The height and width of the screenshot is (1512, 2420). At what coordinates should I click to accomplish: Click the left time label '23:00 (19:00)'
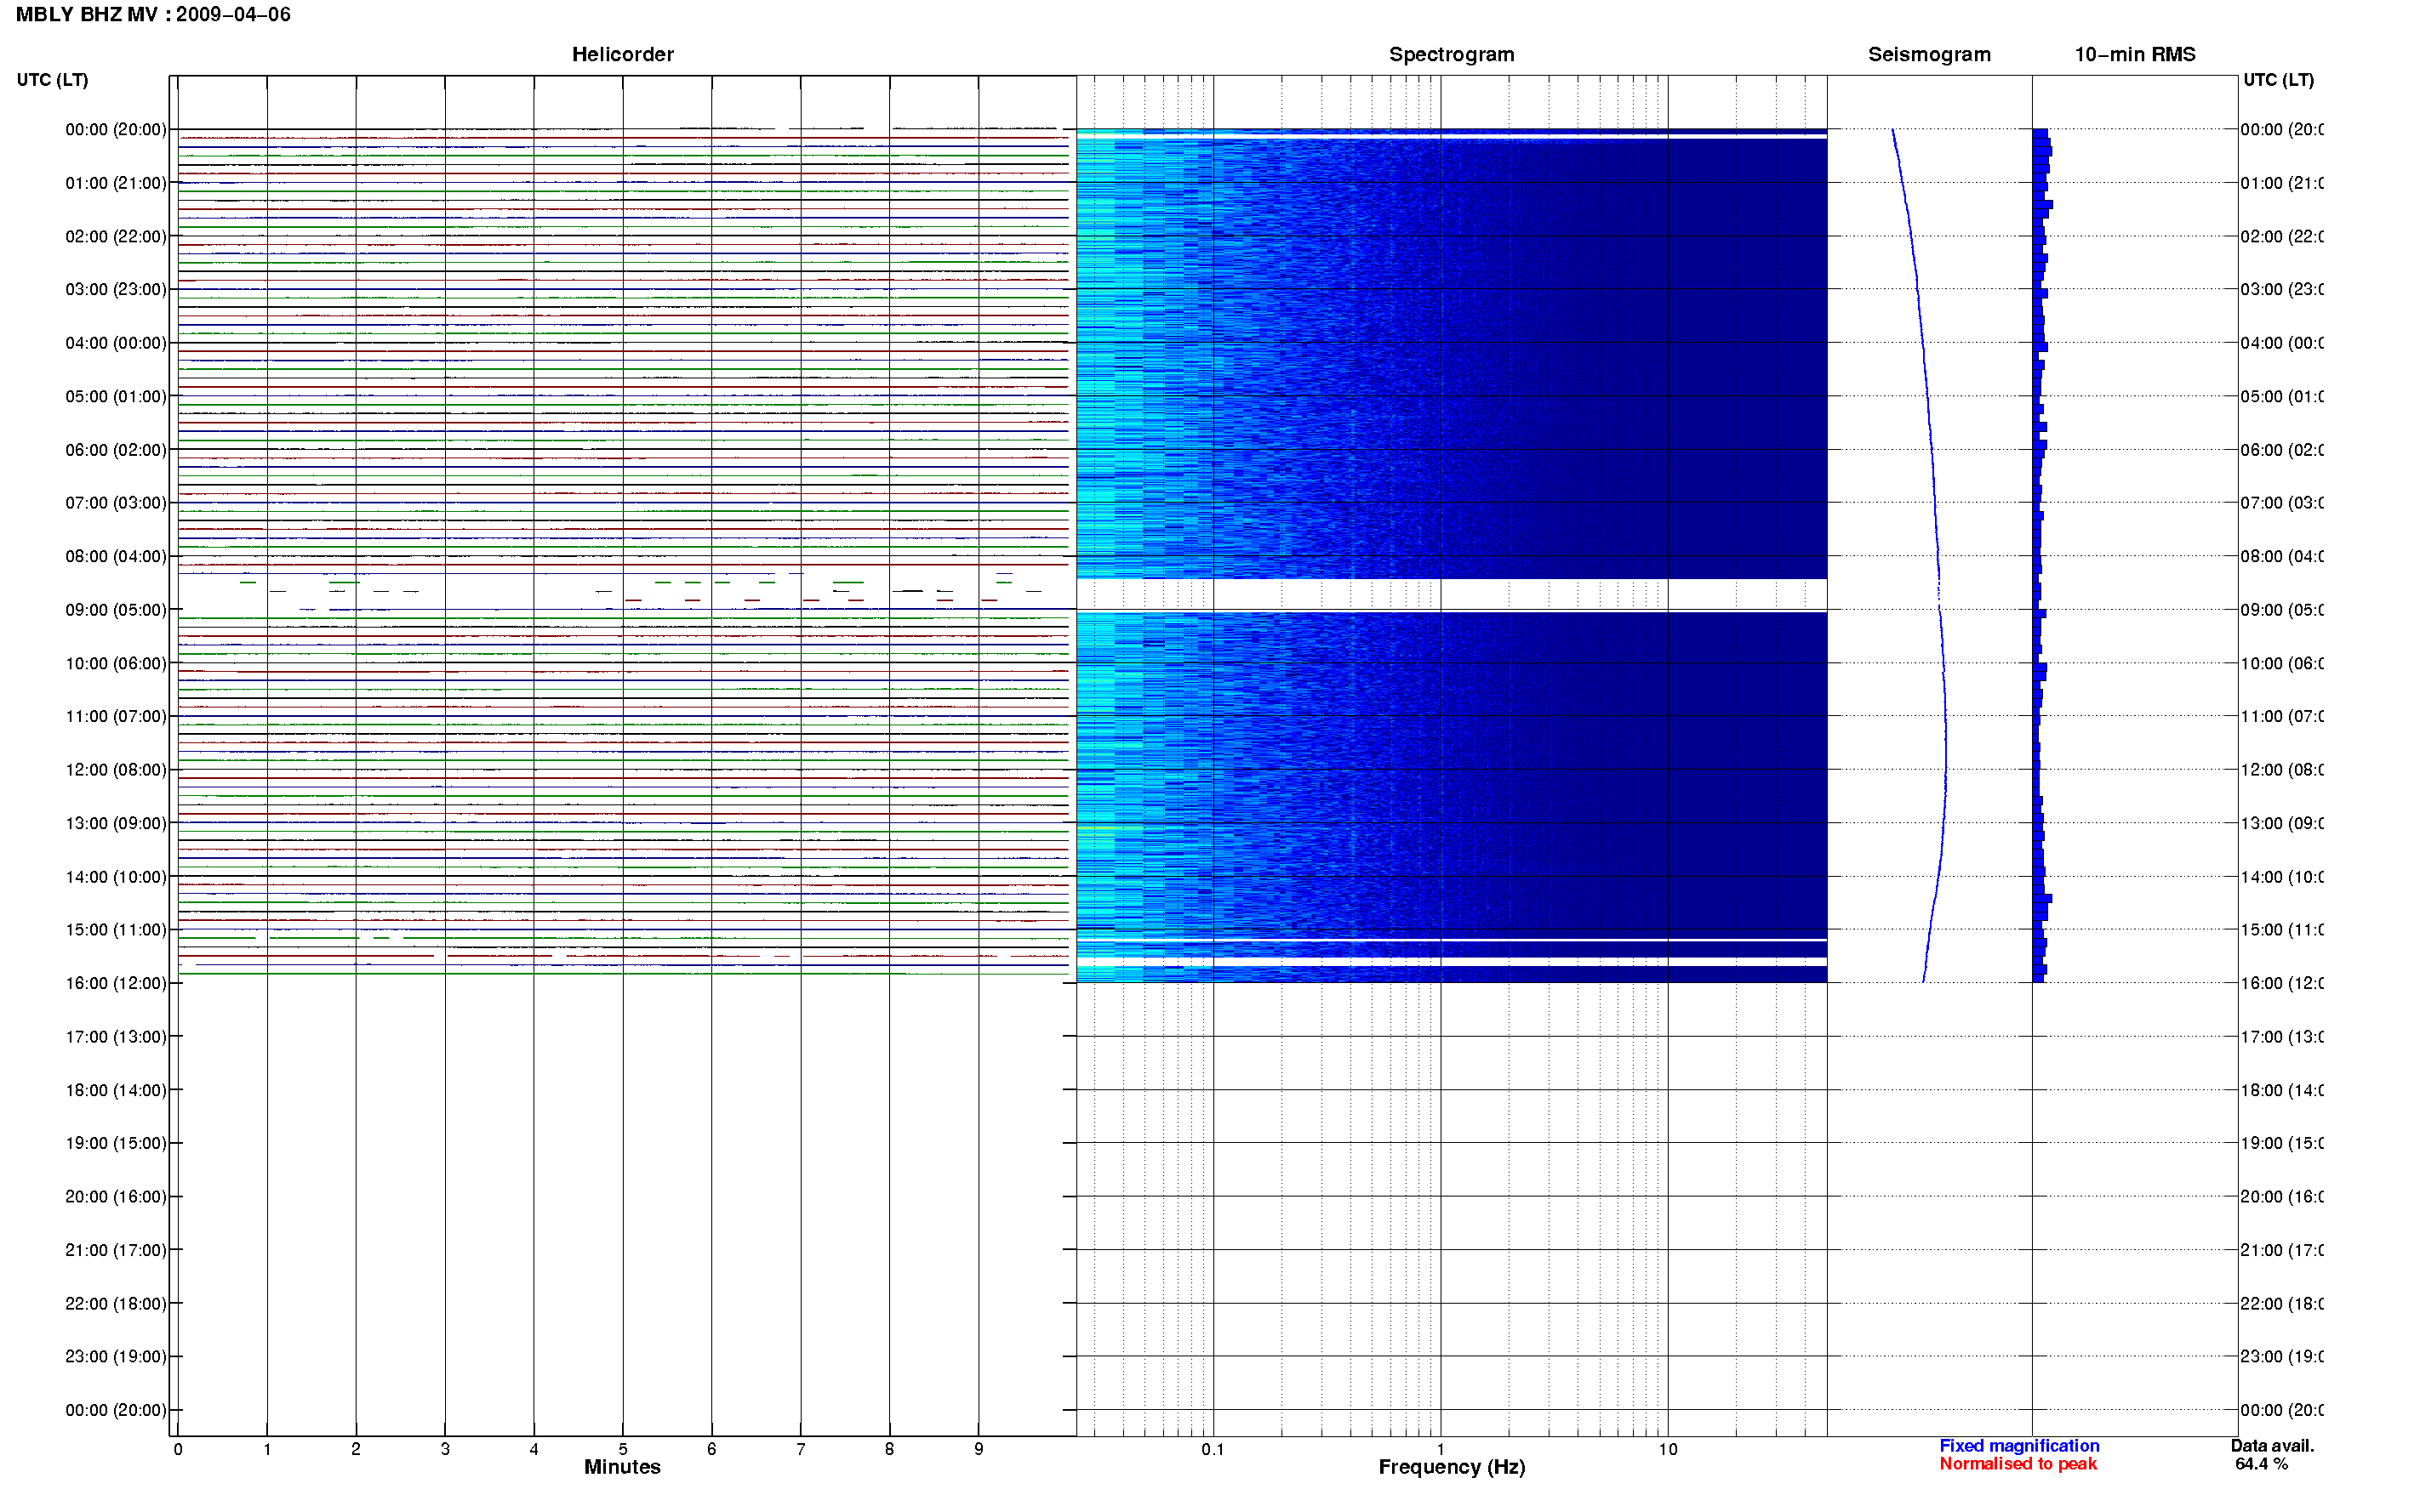[x=116, y=1357]
